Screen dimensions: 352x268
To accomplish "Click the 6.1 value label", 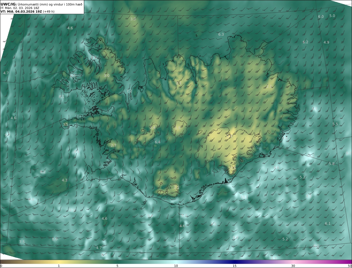I will click(x=328, y=223).
